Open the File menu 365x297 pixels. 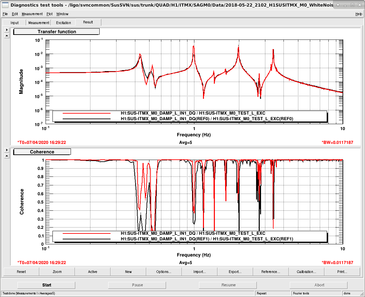pyautogui.click(x=5, y=14)
